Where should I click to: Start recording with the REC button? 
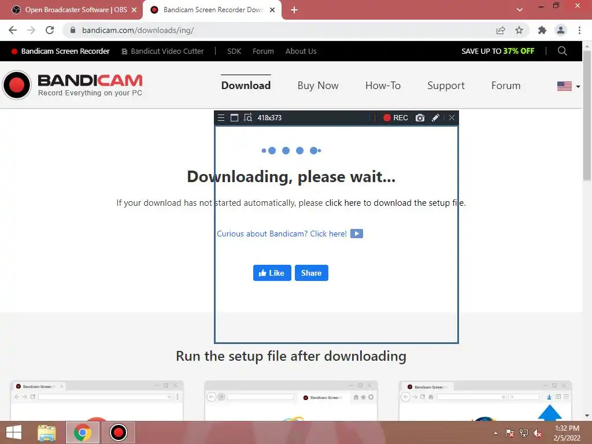(395, 118)
